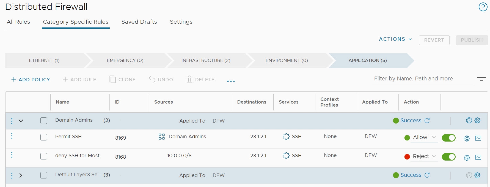Image resolution: width=490 pixels, height=187 pixels.
Task: Open the help question mark icon
Action: click(483, 7)
